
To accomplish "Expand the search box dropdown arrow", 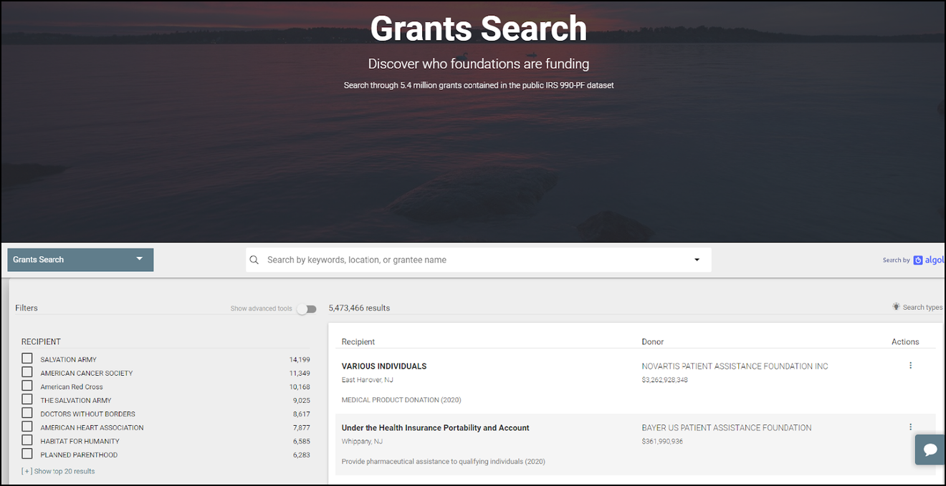I will (x=697, y=260).
